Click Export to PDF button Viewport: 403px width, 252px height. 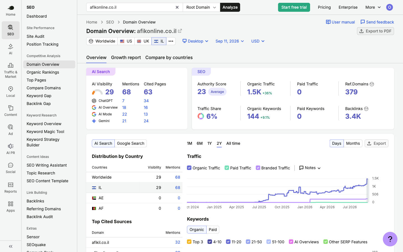pyautogui.click(x=375, y=31)
